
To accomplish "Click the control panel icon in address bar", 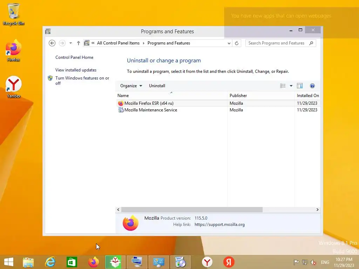I will (87, 43).
